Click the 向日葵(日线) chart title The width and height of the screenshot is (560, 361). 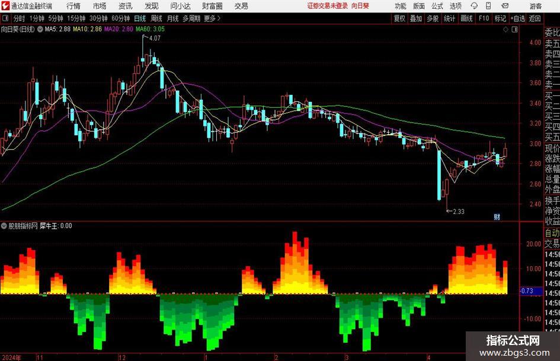click(18, 29)
